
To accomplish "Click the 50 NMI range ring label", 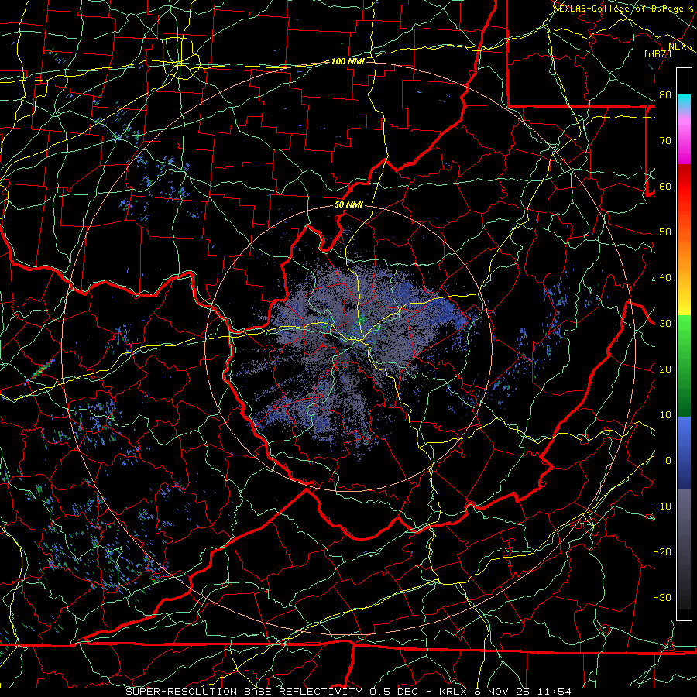I will pos(348,204).
